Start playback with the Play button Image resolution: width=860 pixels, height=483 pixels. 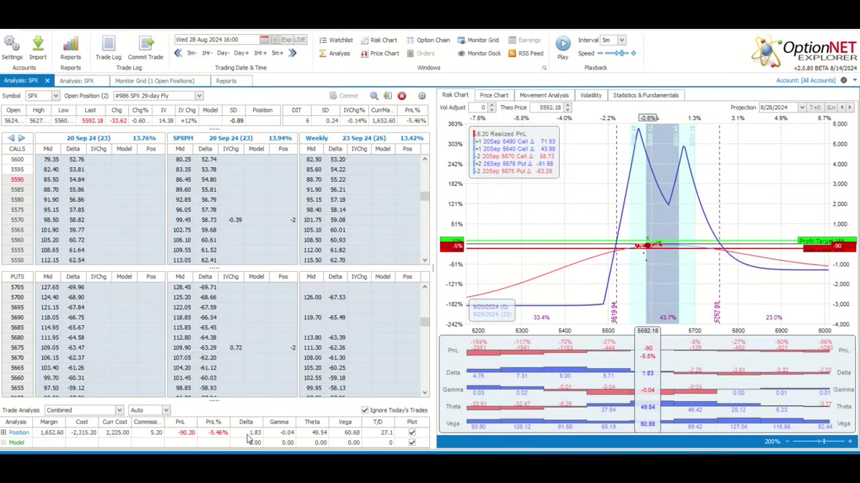(x=563, y=48)
